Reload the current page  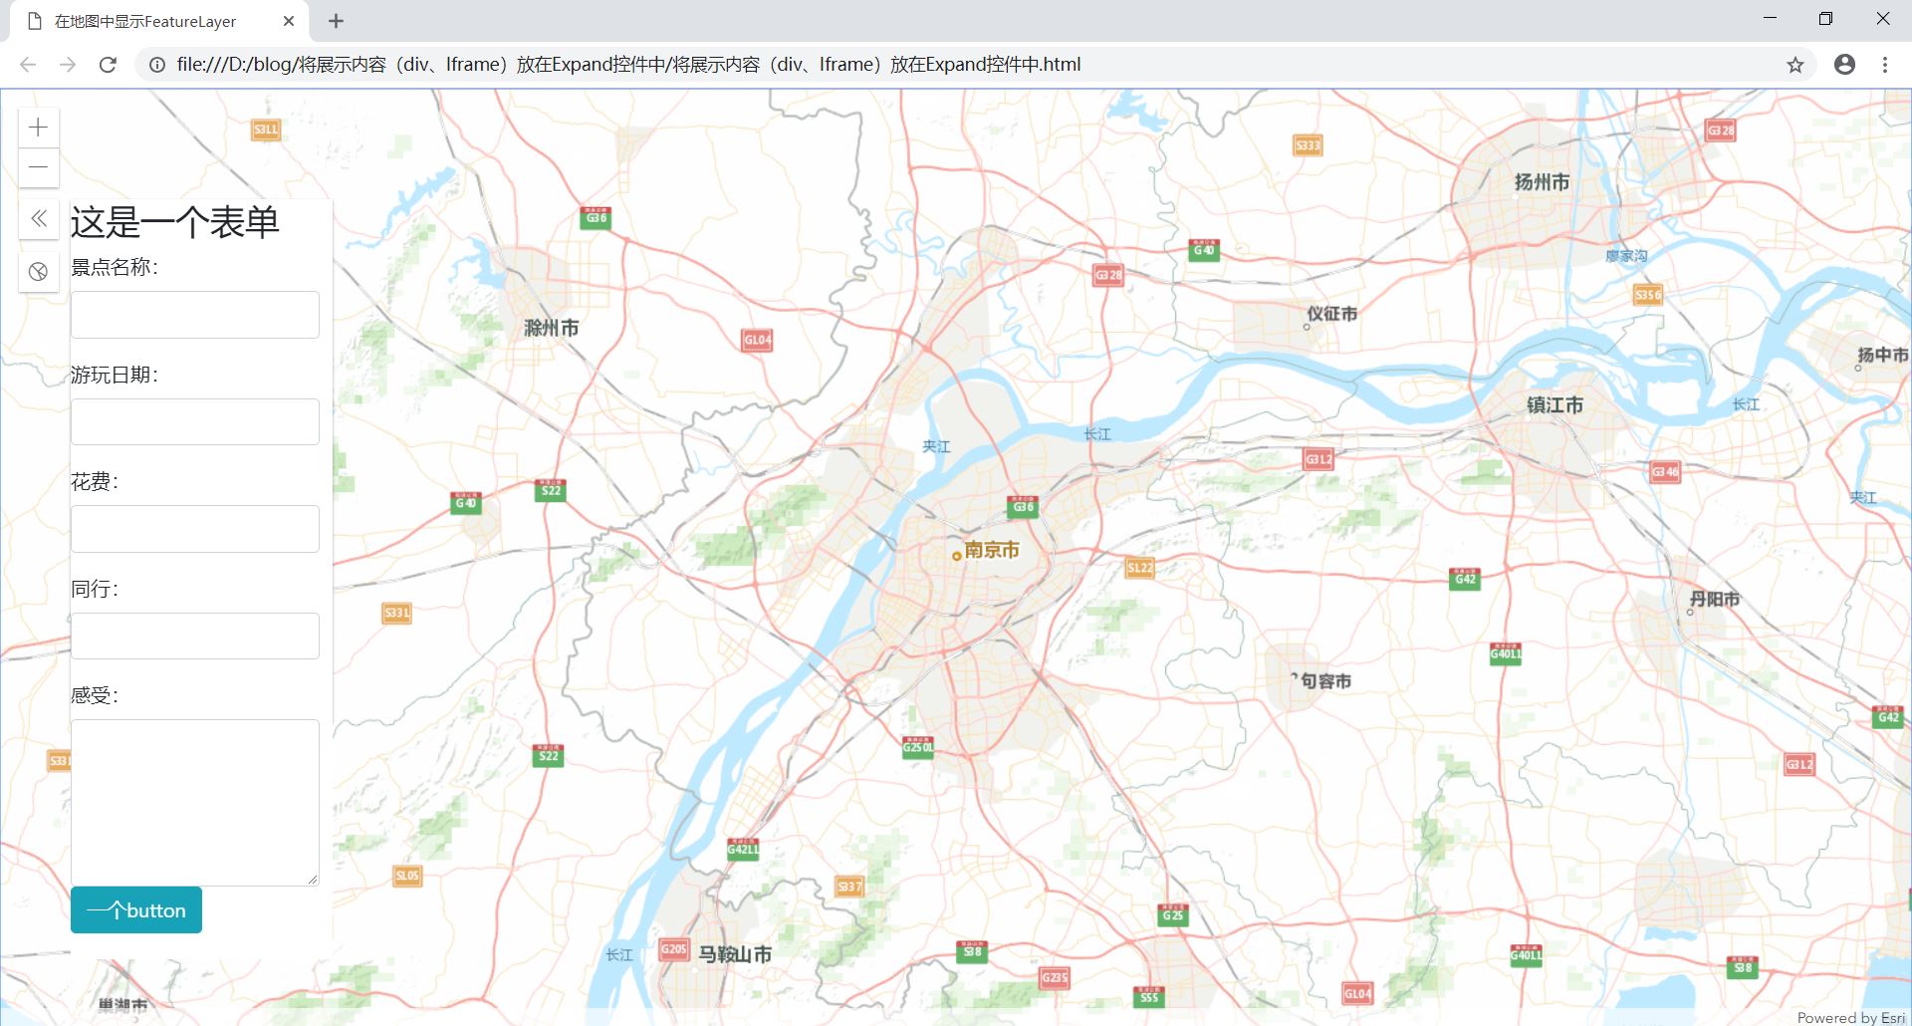pyautogui.click(x=108, y=65)
